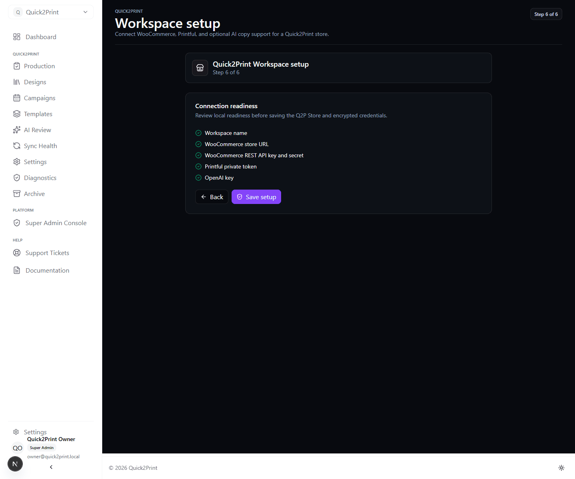Open the Archive section
Viewport: 575px width, 479px height.
coord(51,194)
